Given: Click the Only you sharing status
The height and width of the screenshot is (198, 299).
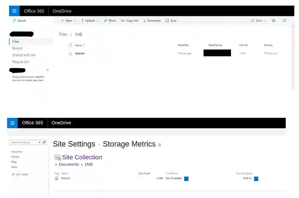Looking at the screenshot, I should tap(270, 53).
